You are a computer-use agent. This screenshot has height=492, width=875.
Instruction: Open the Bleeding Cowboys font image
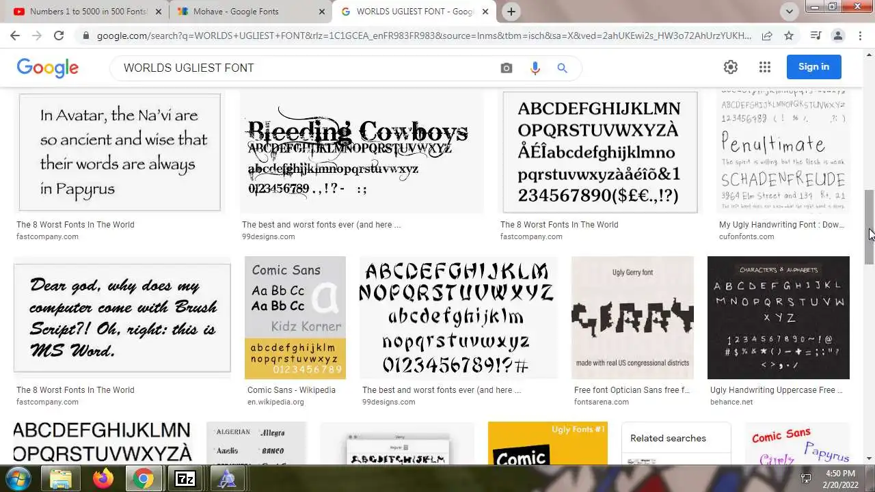click(362, 152)
